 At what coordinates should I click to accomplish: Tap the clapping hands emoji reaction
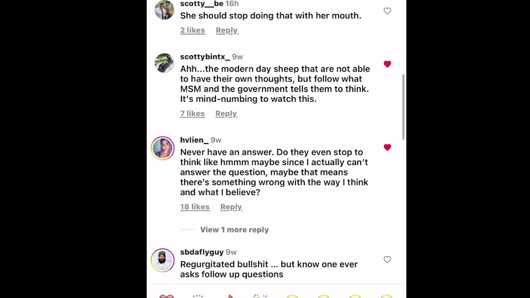click(x=260, y=296)
